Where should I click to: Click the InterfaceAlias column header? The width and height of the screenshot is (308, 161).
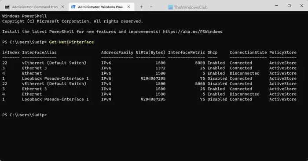[x=39, y=53]
